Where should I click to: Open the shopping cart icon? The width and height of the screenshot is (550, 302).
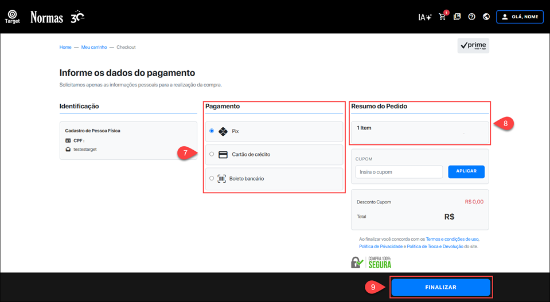(x=443, y=17)
